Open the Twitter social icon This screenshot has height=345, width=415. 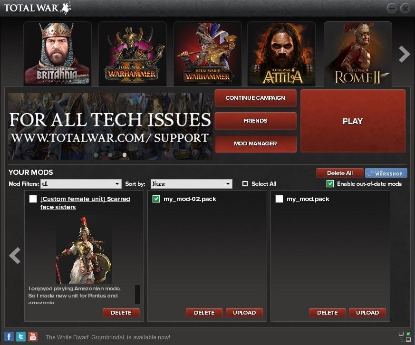[21, 336]
